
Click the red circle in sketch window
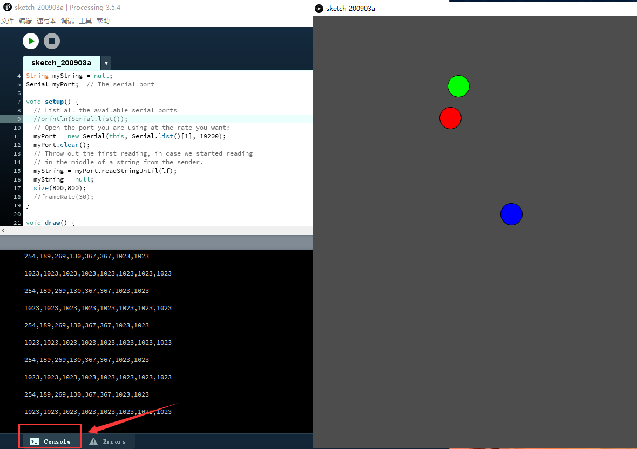pyautogui.click(x=450, y=118)
